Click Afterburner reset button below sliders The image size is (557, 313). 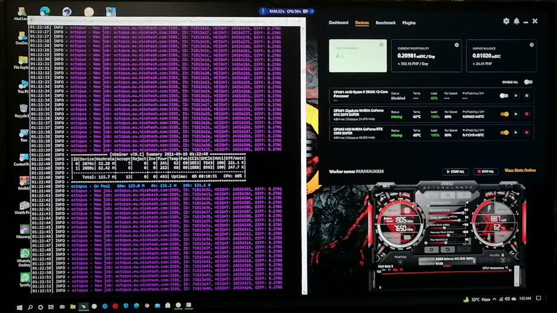(x=447, y=250)
